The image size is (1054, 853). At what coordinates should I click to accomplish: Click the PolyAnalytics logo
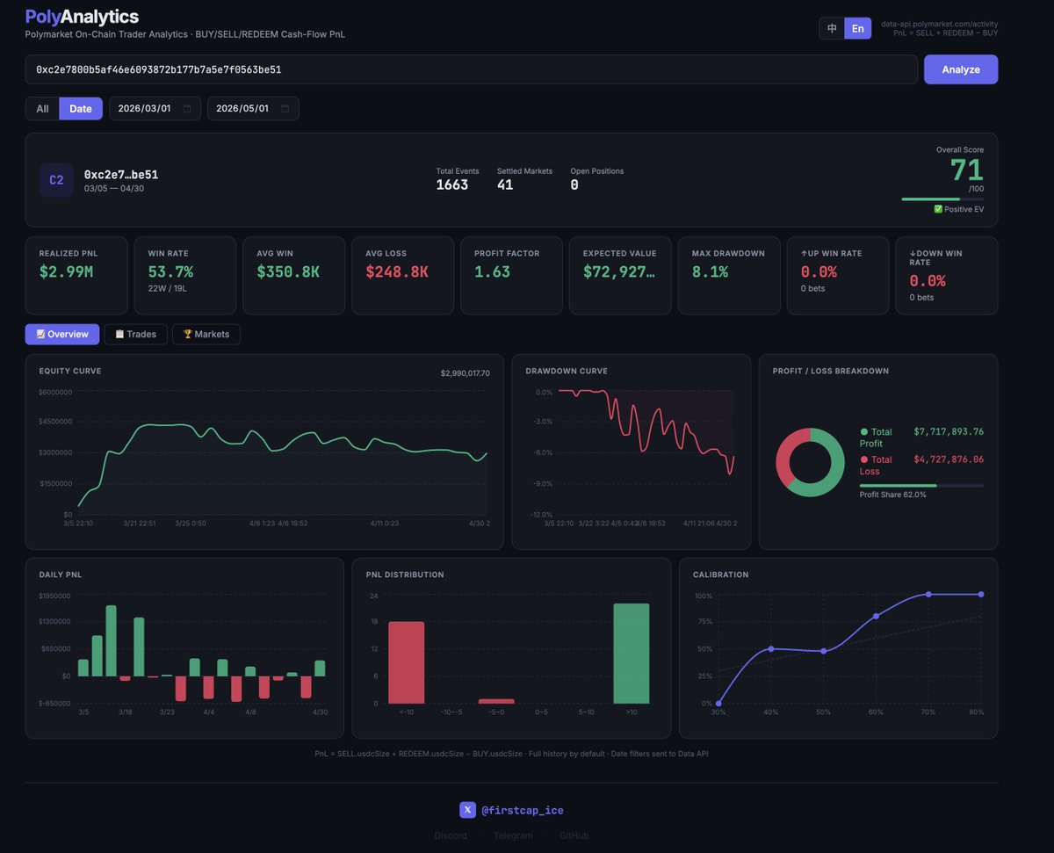pos(82,16)
